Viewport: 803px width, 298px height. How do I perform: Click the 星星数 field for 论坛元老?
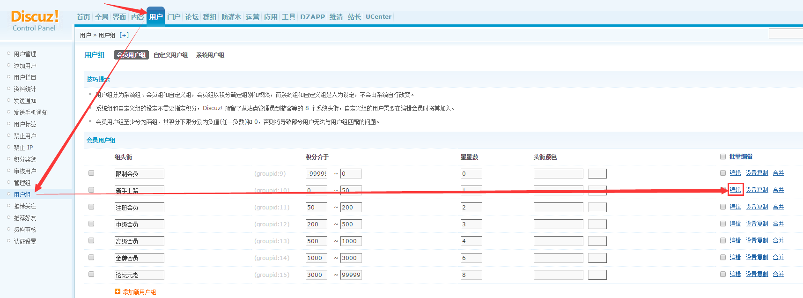(471, 275)
